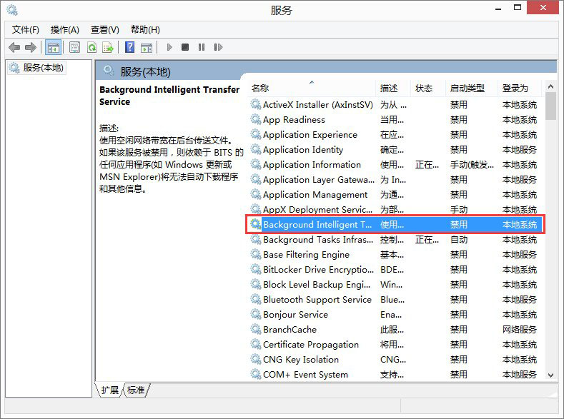Click gear icon of Application Information row
The width and height of the screenshot is (564, 419).
point(255,164)
